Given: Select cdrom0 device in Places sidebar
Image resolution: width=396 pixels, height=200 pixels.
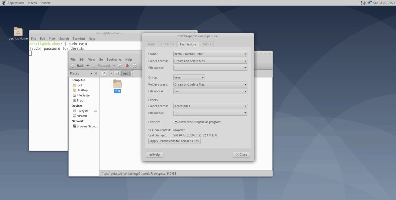Looking at the screenshot, I should tap(80, 116).
